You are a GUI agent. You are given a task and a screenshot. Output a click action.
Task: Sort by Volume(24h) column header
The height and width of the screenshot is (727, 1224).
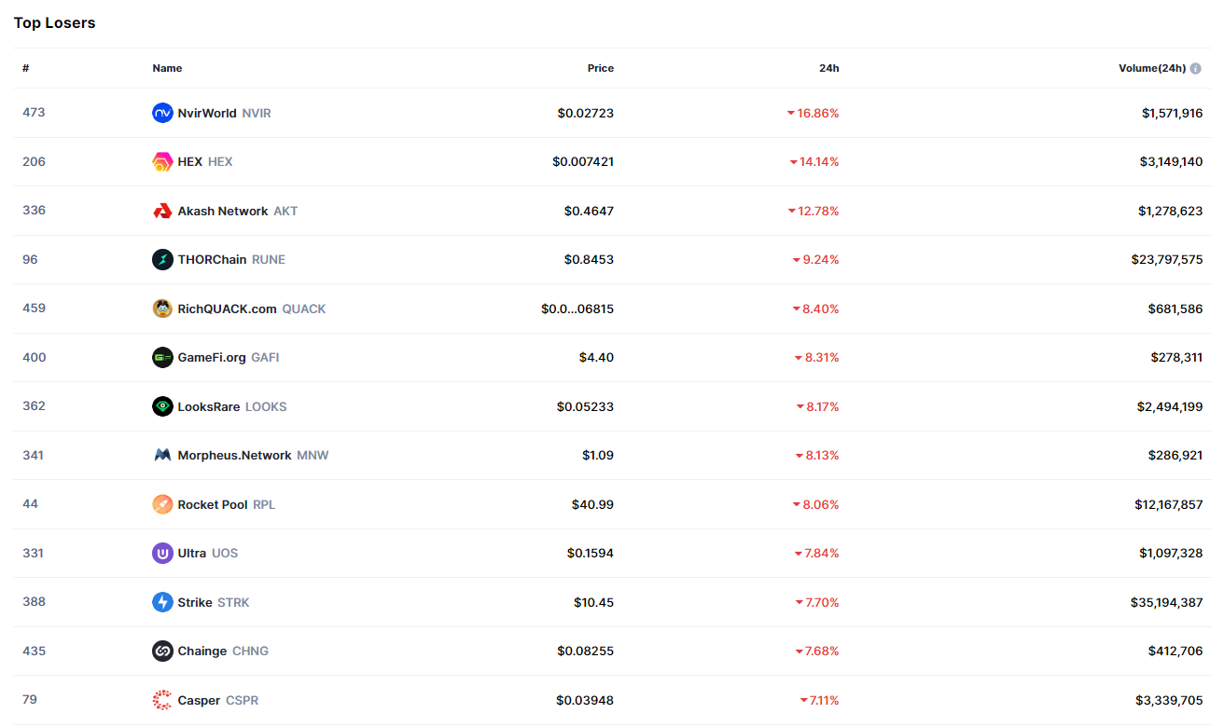1151,69
